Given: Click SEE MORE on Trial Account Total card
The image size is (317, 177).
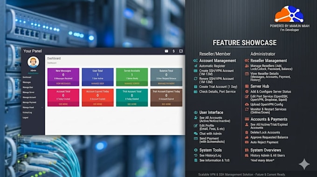Looking at the screenshot, I should click(132, 104).
